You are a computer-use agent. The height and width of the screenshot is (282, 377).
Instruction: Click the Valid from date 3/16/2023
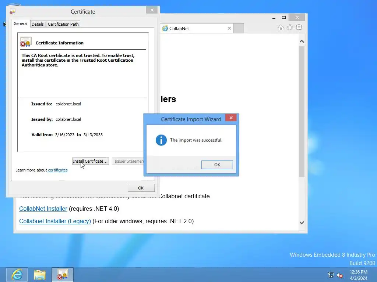[x=65, y=135]
